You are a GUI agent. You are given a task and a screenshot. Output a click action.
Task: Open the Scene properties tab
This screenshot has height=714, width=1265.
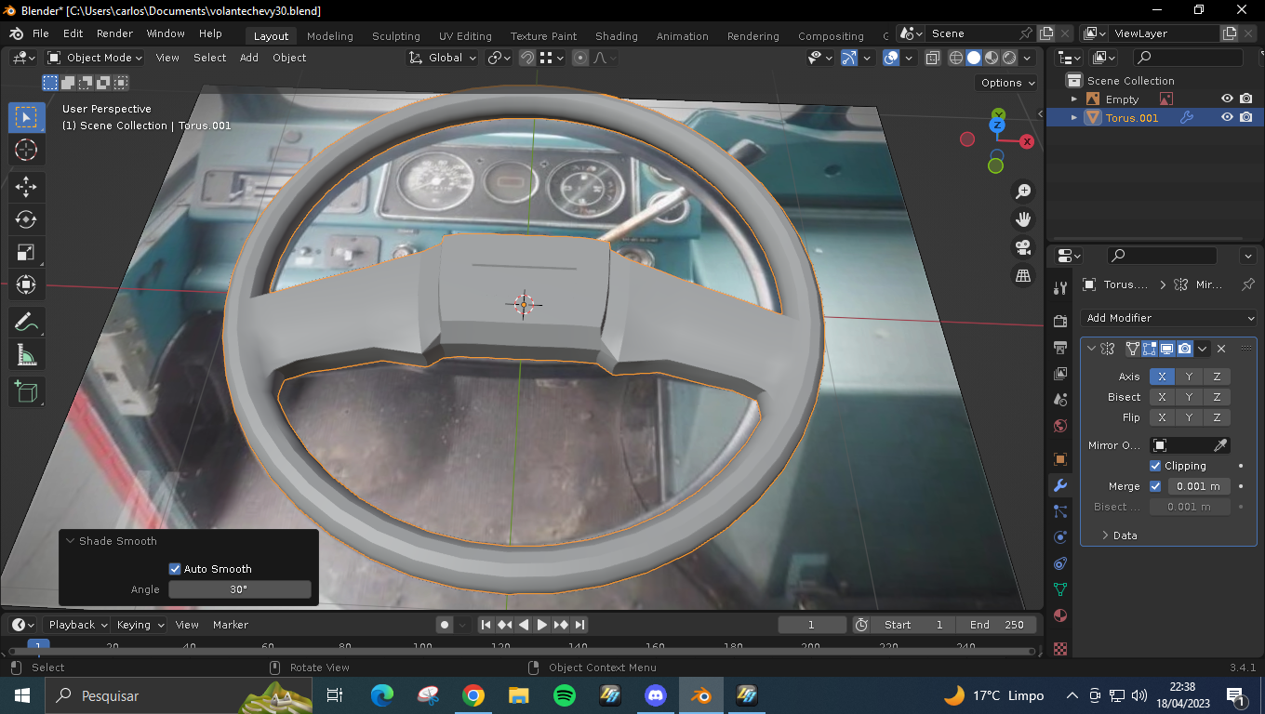(x=1059, y=400)
